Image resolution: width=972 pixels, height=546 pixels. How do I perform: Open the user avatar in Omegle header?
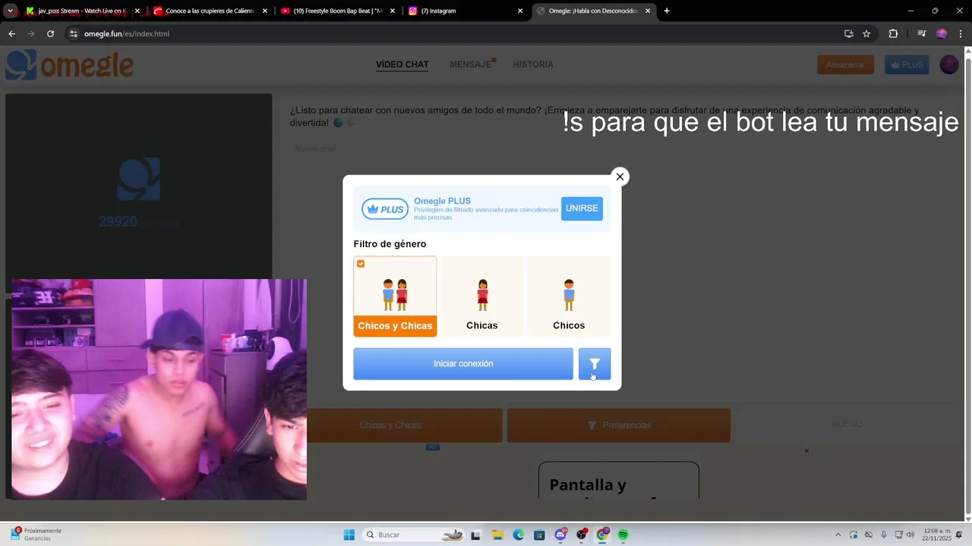pos(949,64)
